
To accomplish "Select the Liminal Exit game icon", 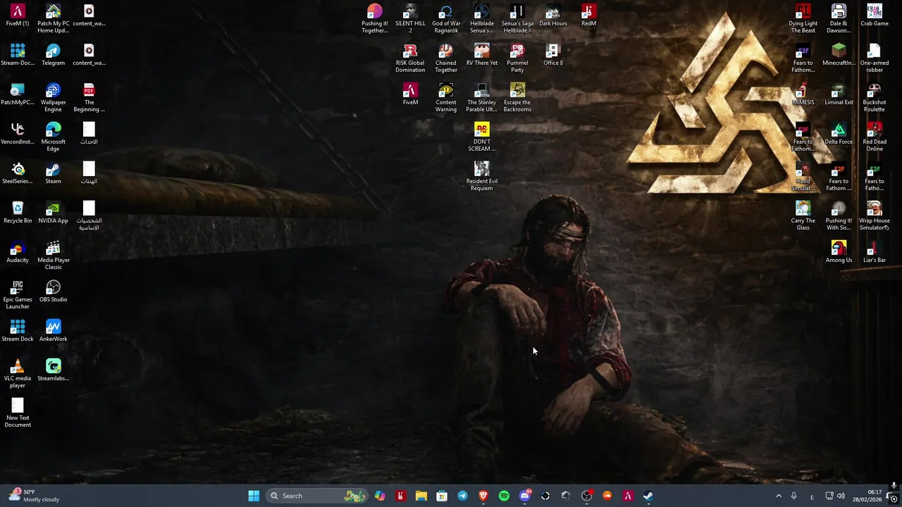I will tap(839, 95).
